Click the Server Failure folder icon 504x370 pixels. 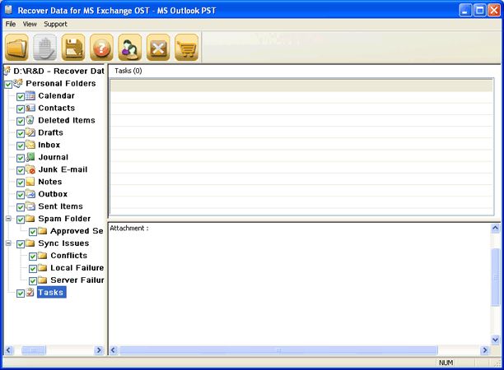click(x=43, y=280)
